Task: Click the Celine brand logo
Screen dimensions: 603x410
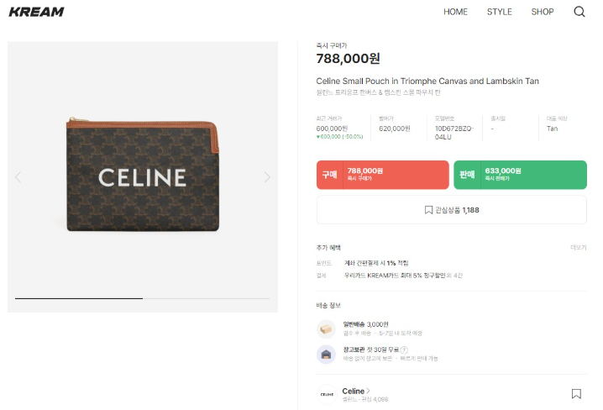Action: 326,393
